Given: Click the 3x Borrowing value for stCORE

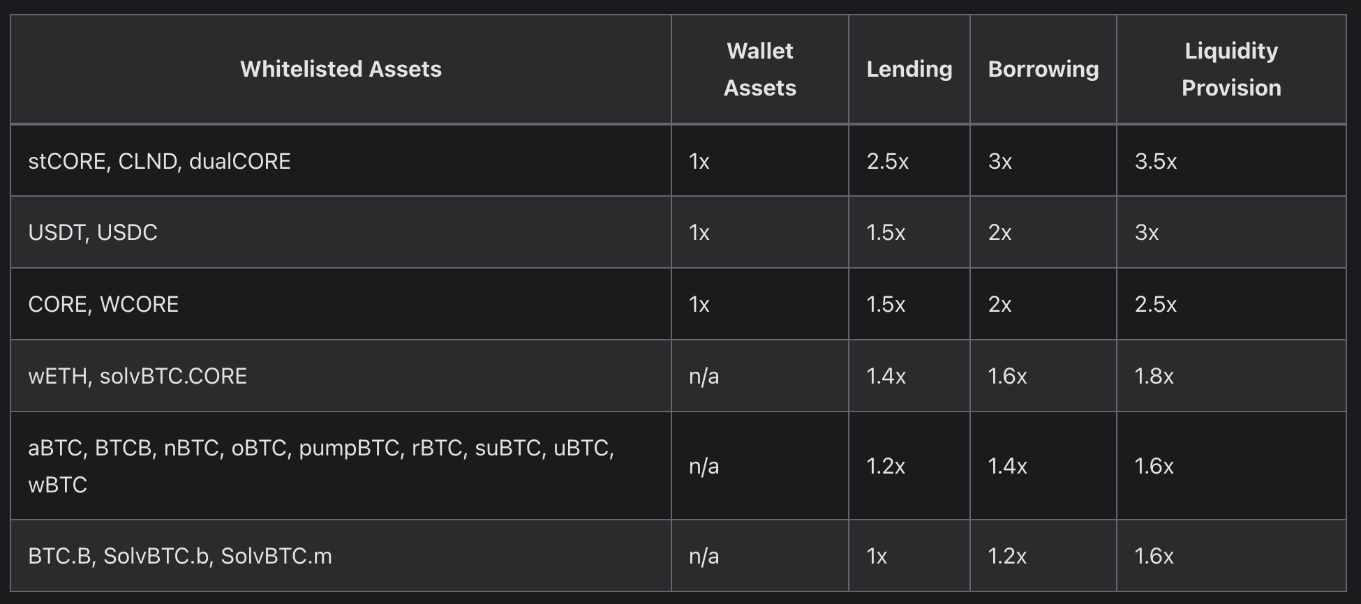Looking at the screenshot, I should click(x=1000, y=161).
